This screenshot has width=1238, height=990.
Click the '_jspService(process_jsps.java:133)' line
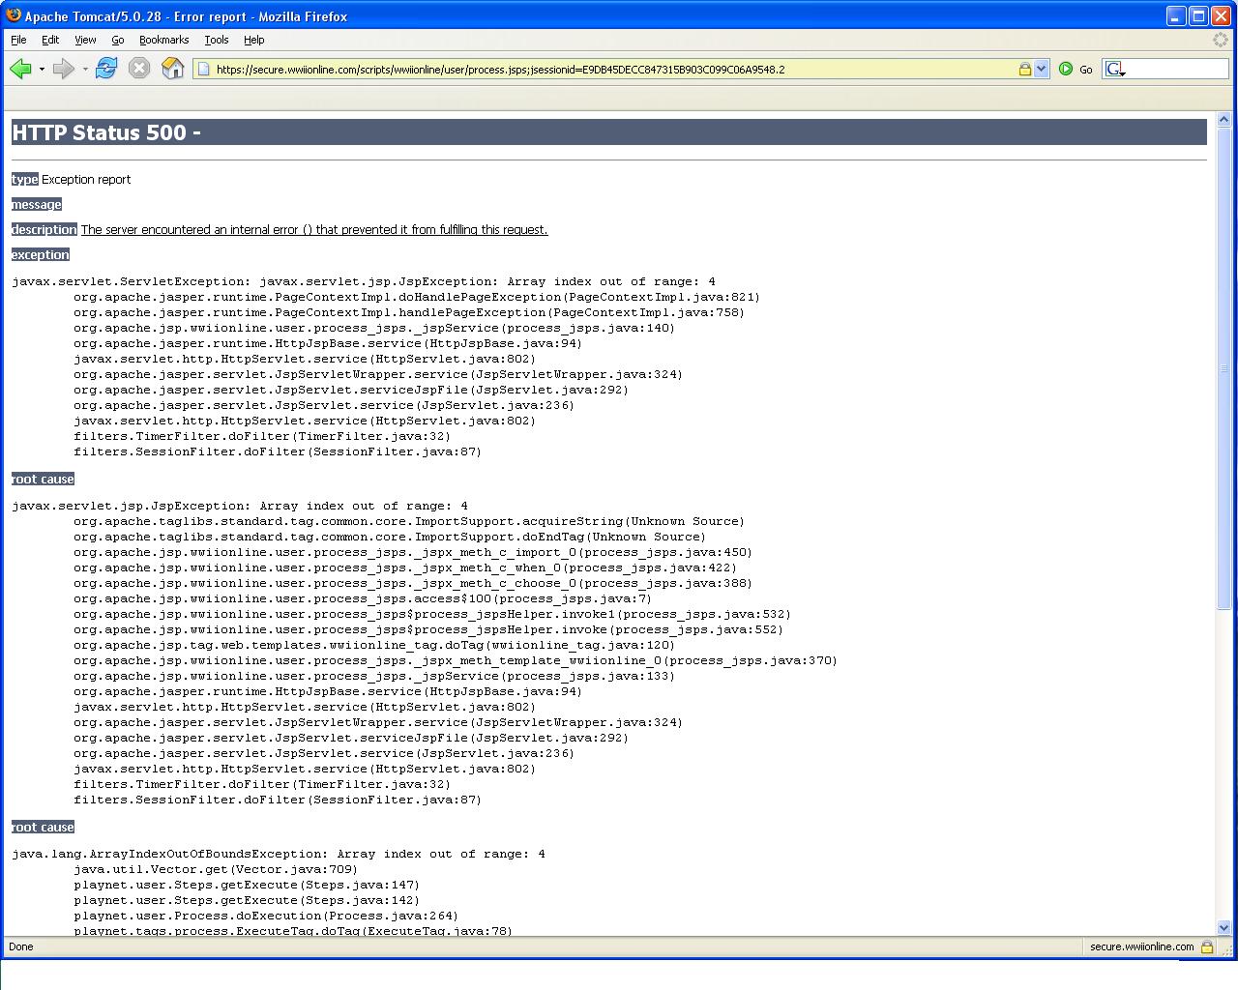tap(374, 677)
